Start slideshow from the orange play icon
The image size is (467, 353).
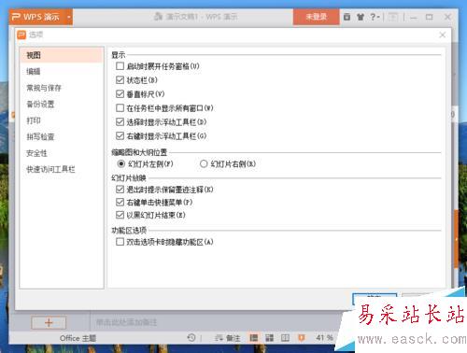[x=301, y=337]
